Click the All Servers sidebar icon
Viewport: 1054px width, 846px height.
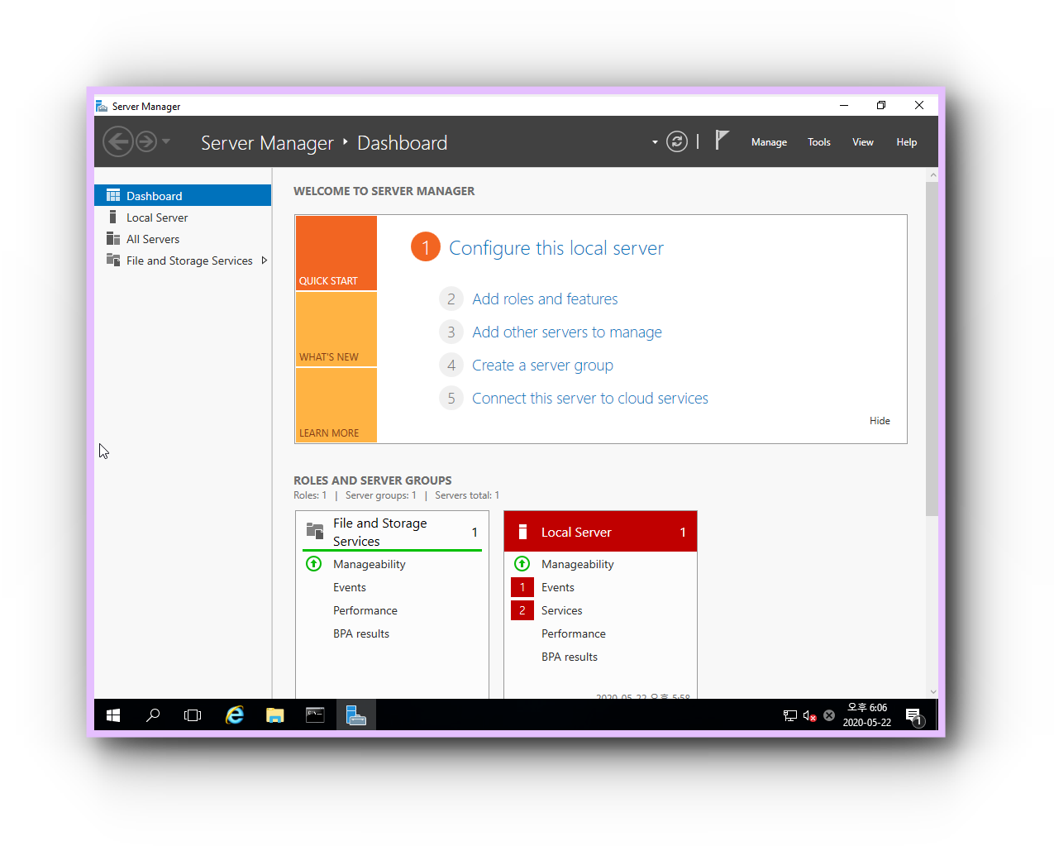(113, 238)
